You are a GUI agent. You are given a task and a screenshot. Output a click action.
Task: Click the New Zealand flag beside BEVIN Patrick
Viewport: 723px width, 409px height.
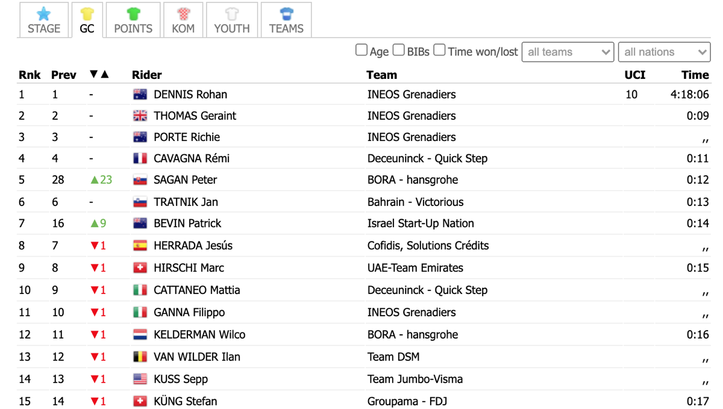click(140, 223)
